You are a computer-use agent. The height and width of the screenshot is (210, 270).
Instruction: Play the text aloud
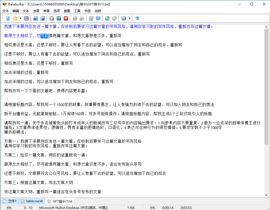tap(52, 18)
